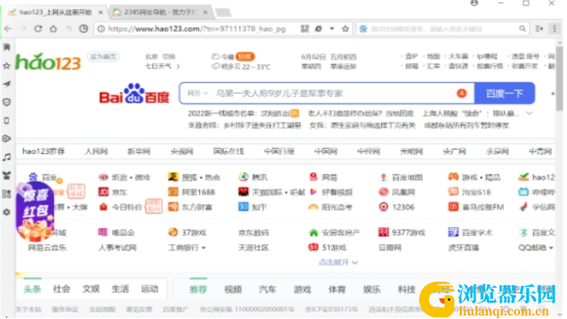The height and width of the screenshot is (319, 567).
Task: Open a new tab button
Action: pos(223,13)
